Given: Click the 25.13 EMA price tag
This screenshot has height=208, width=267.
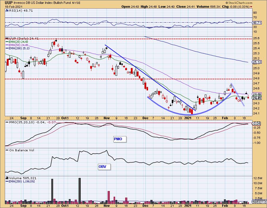Looking at the screenshot, I should click(257, 62).
